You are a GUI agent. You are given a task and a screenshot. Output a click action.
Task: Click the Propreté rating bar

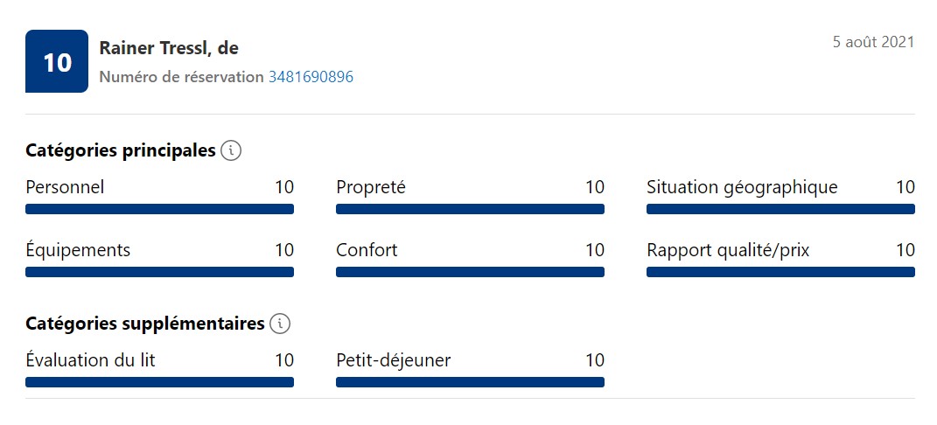tap(470, 209)
